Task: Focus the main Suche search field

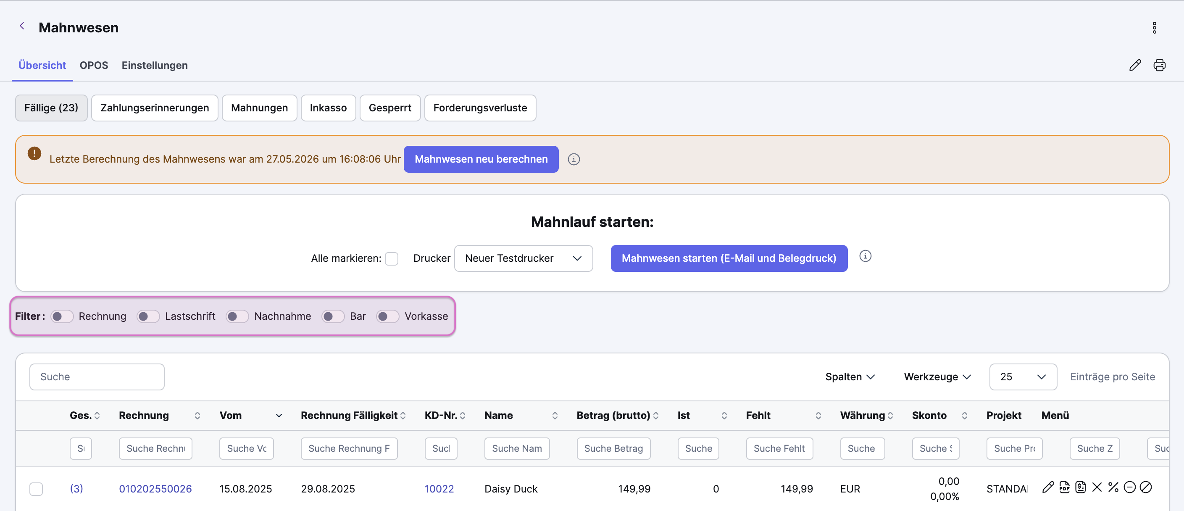Action: point(97,377)
